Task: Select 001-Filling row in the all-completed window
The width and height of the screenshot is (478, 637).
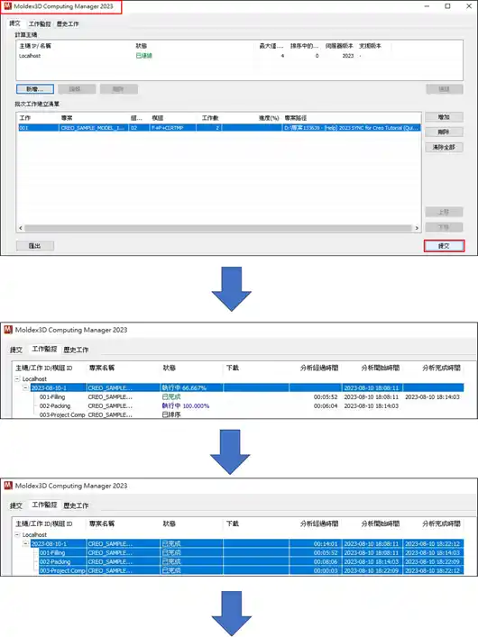Action: pyautogui.click(x=251, y=552)
